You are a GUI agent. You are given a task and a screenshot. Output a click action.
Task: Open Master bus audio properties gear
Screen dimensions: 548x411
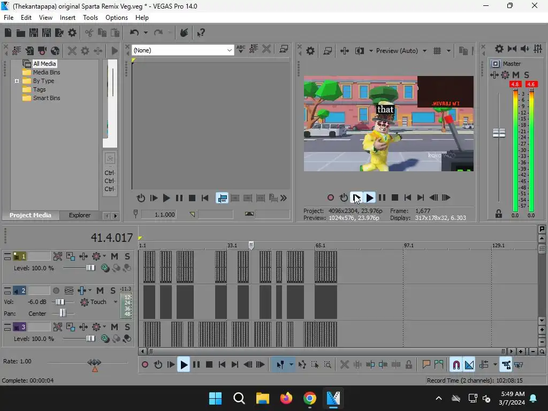tap(499, 49)
